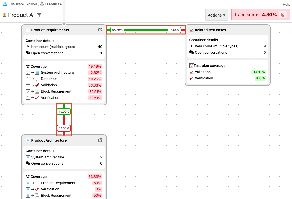
Task: Open Product Architecture in a new window
Action: (100, 140)
